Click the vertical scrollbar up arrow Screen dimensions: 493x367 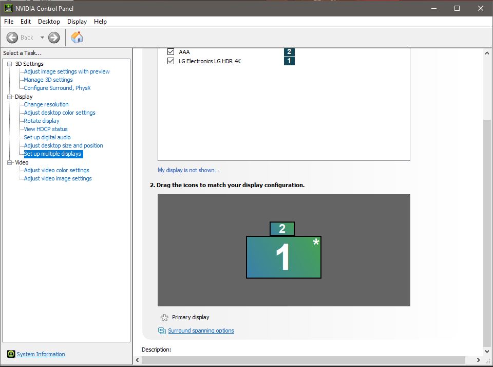click(487, 53)
